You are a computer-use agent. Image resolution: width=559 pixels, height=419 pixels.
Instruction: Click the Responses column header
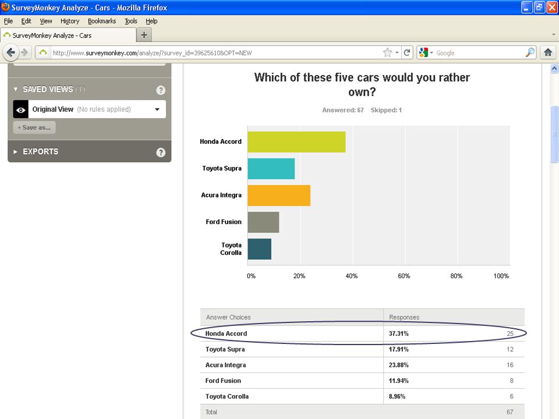pyautogui.click(x=404, y=317)
